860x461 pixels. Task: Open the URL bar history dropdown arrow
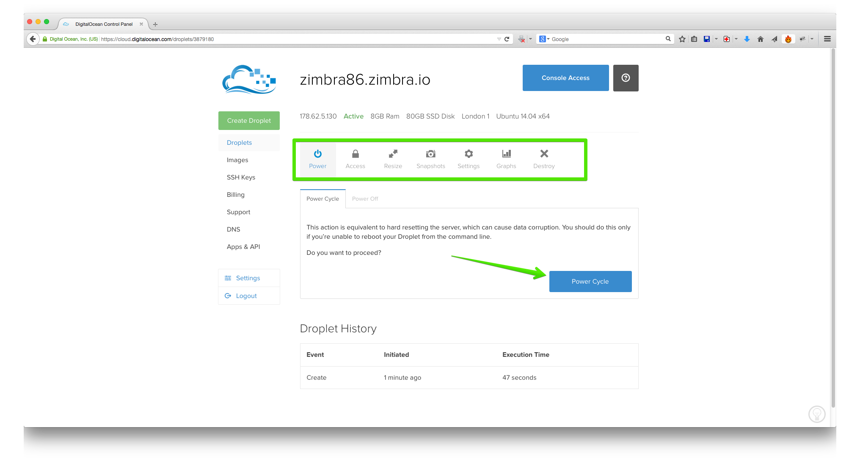click(x=499, y=39)
